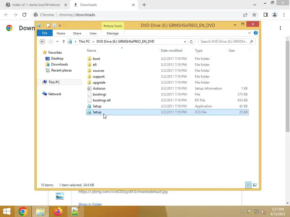This screenshot has height=217, width=290.
Task: Click the downloaded image thumbnail in Chrome
Action: (x=60, y=196)
